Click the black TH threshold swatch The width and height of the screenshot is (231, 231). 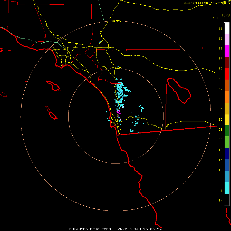coord(227,200)
